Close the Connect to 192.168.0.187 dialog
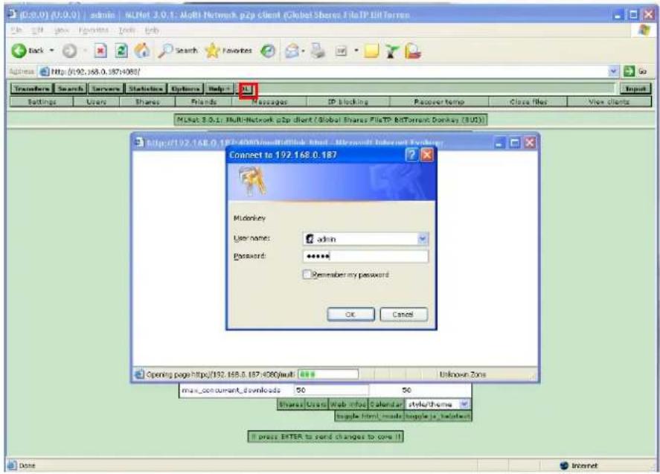Viewport: 660px width, 474px height. [x=427, y=155]
